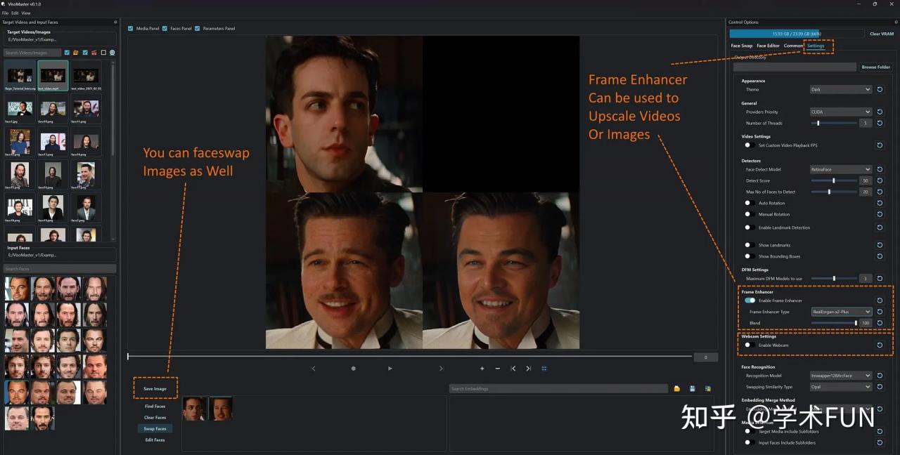Reset the Providers Priority setting
This screenshot has width=900, height=455.
(880, 112)
